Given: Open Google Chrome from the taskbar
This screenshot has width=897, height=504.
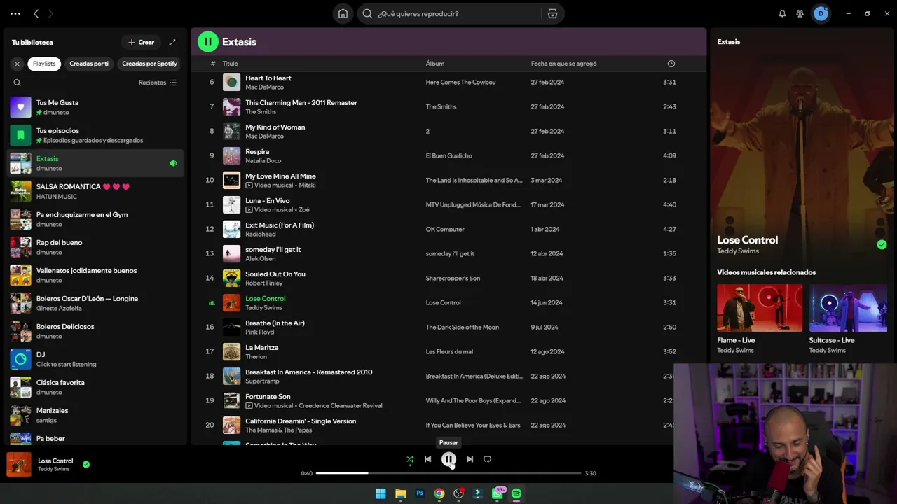Looking at the screenshot, I should pyautogui.click(x=439, y=493).
